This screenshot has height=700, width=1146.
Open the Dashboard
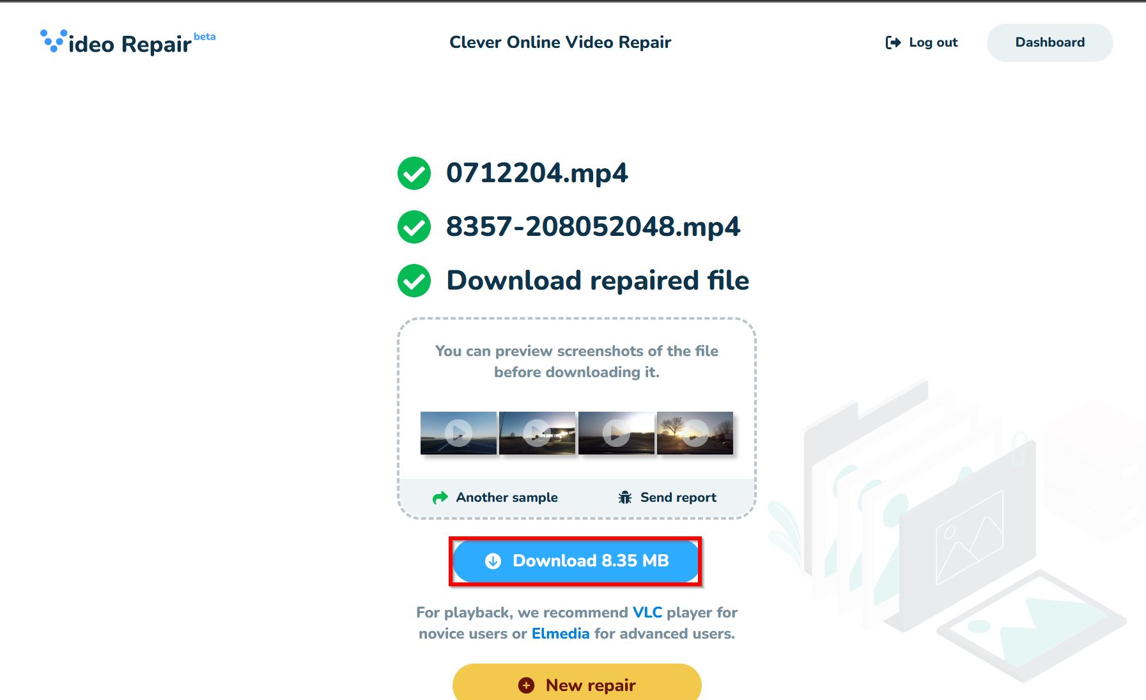(1049, 43)
